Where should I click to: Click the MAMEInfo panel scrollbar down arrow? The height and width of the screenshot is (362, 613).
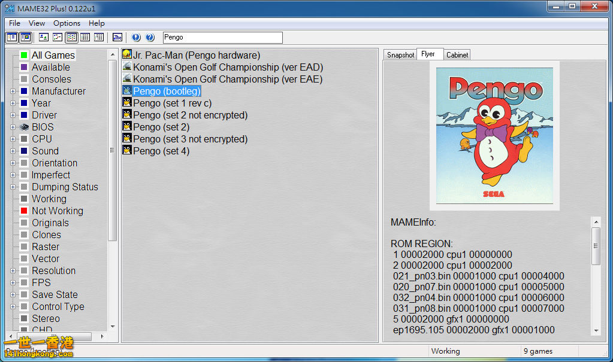(x=596, y=330)
